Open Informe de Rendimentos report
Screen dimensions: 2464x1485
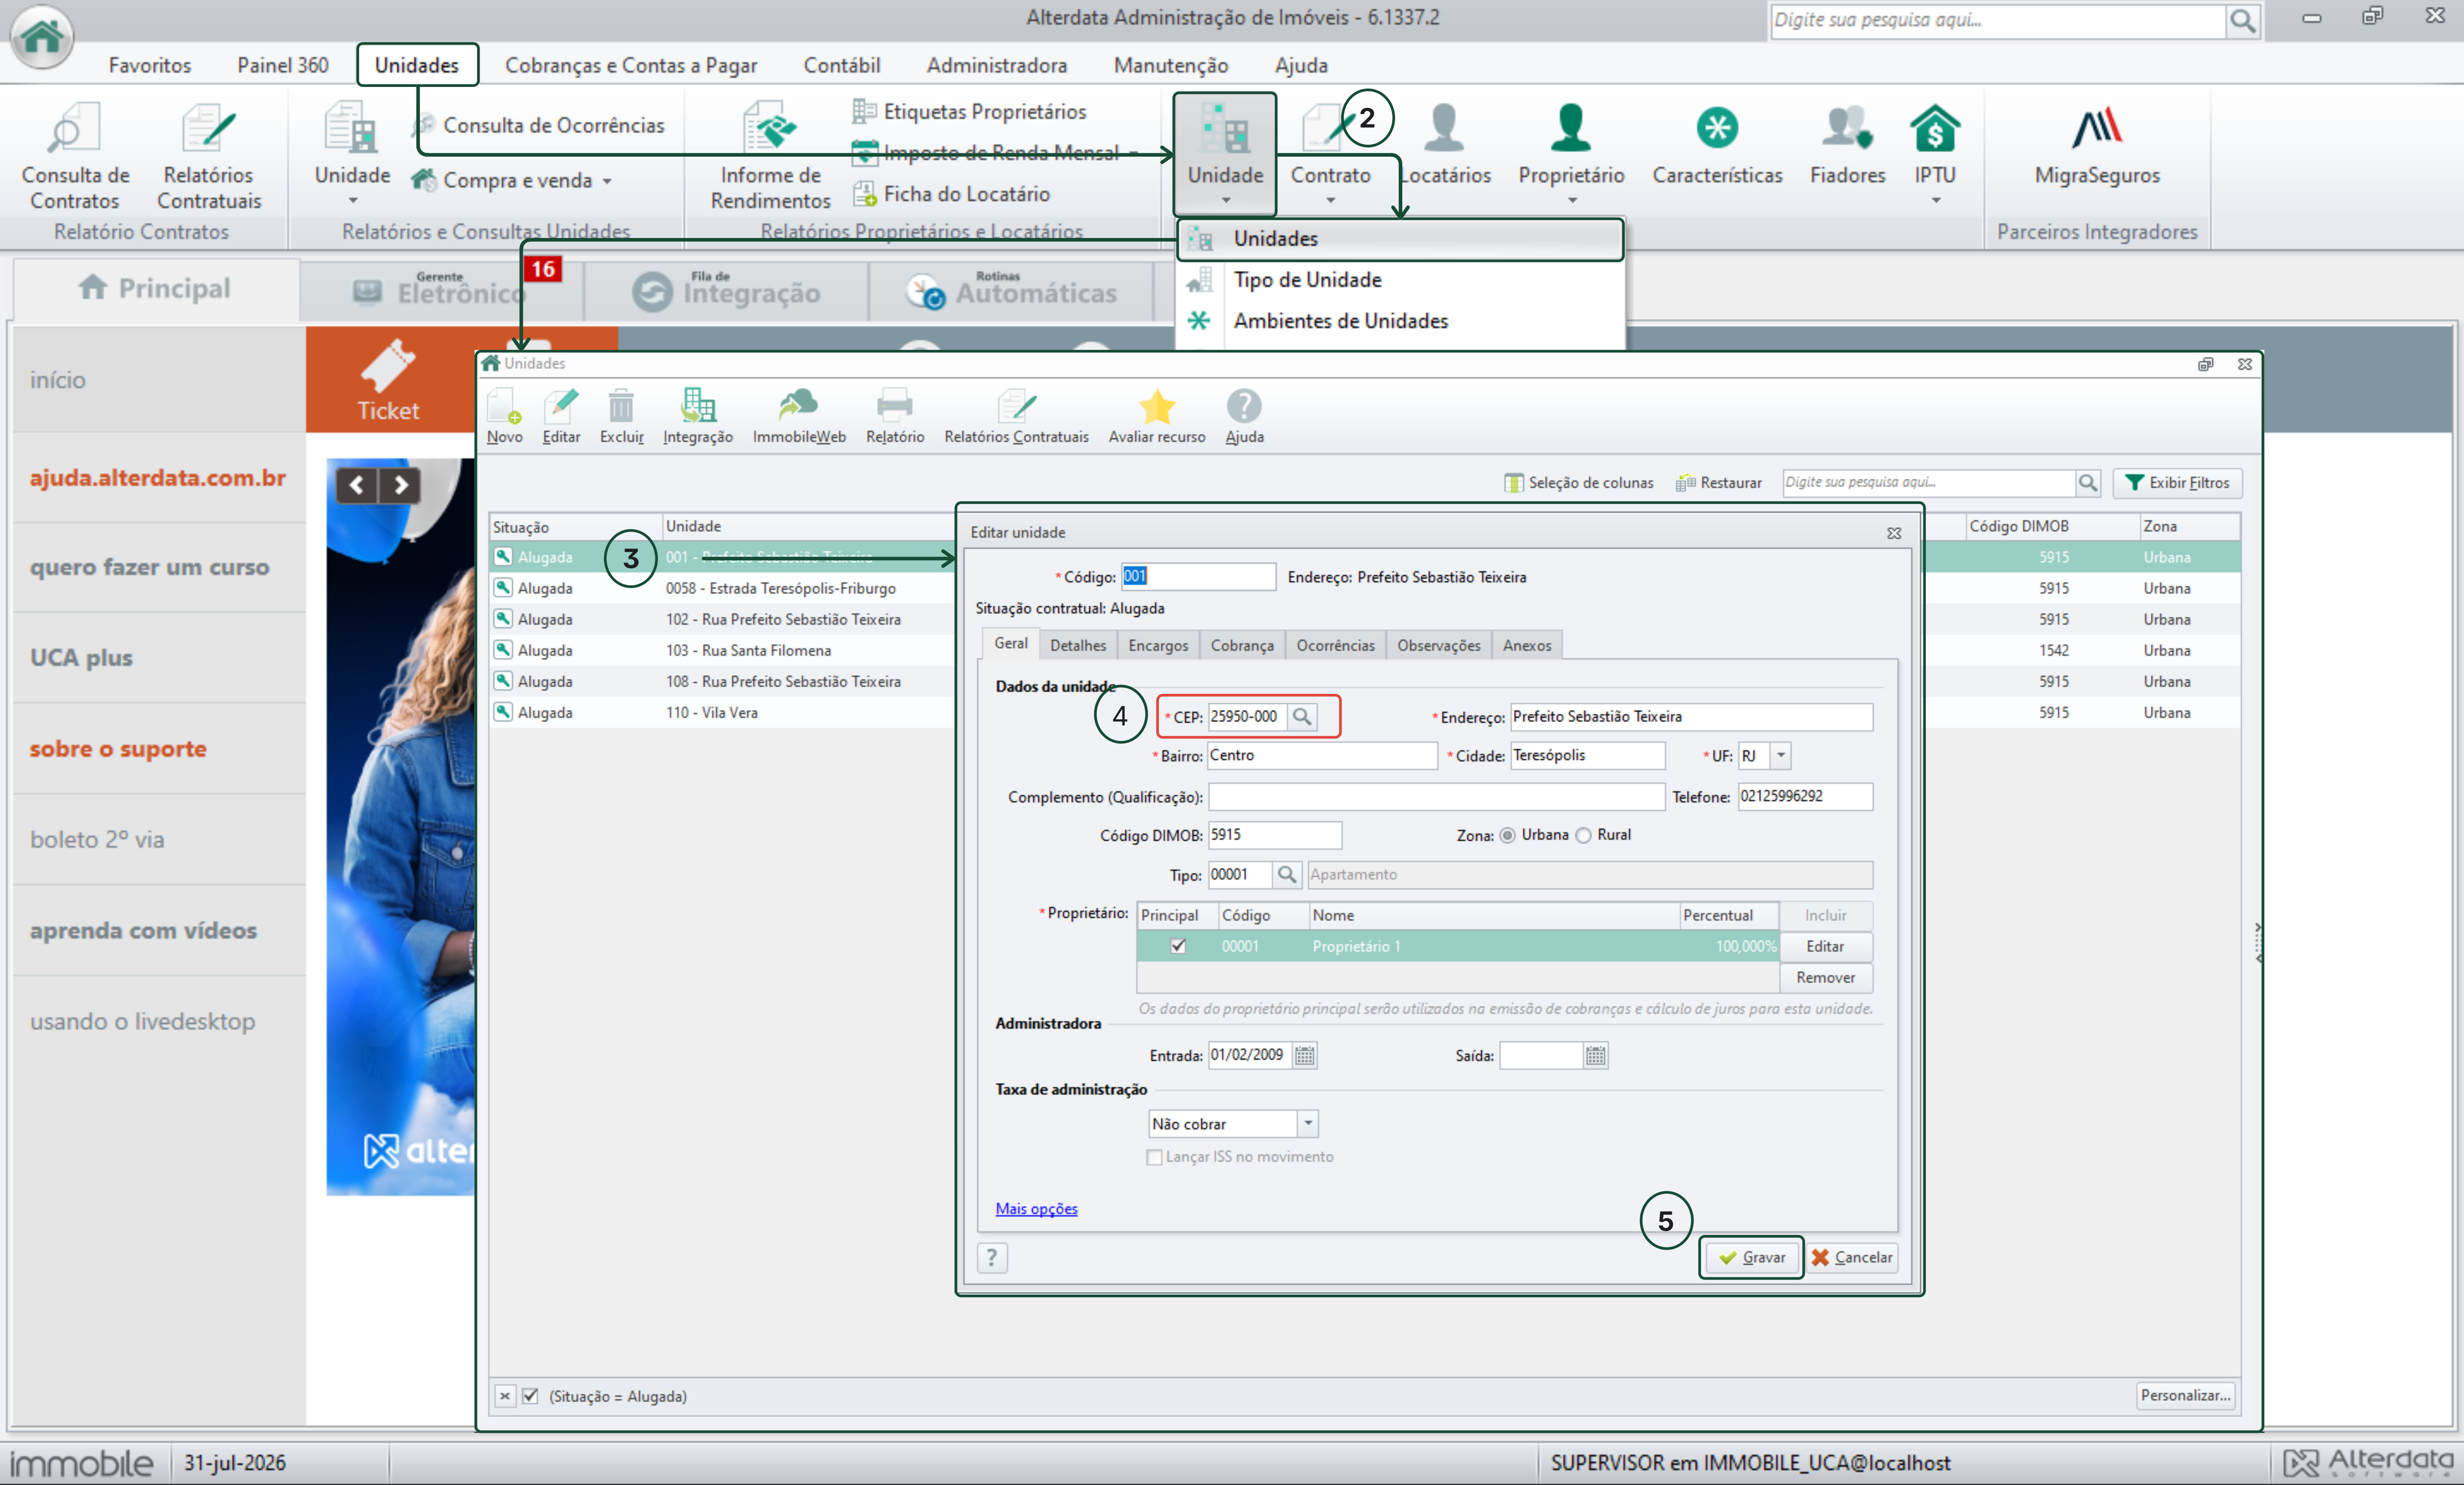(770, 157)
